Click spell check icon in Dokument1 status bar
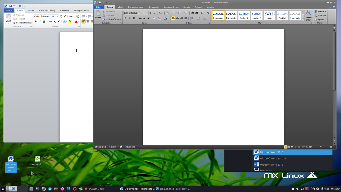The image size is (341, 192). tap(121, 147)
